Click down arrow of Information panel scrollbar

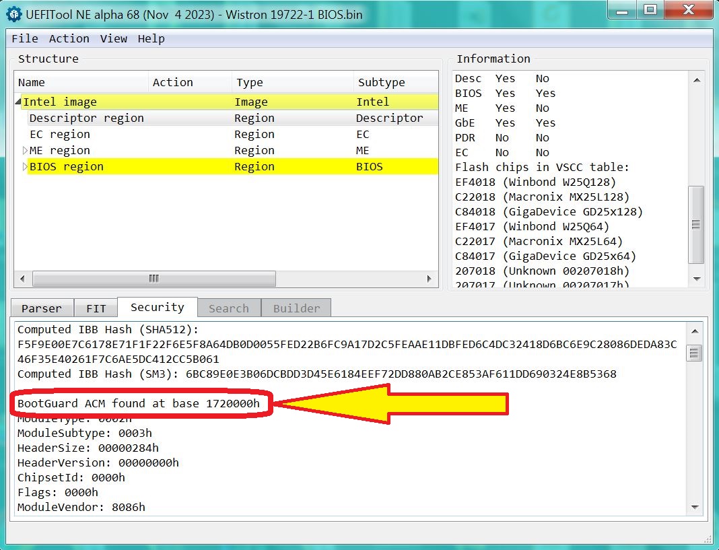click(x=697, y=279)
